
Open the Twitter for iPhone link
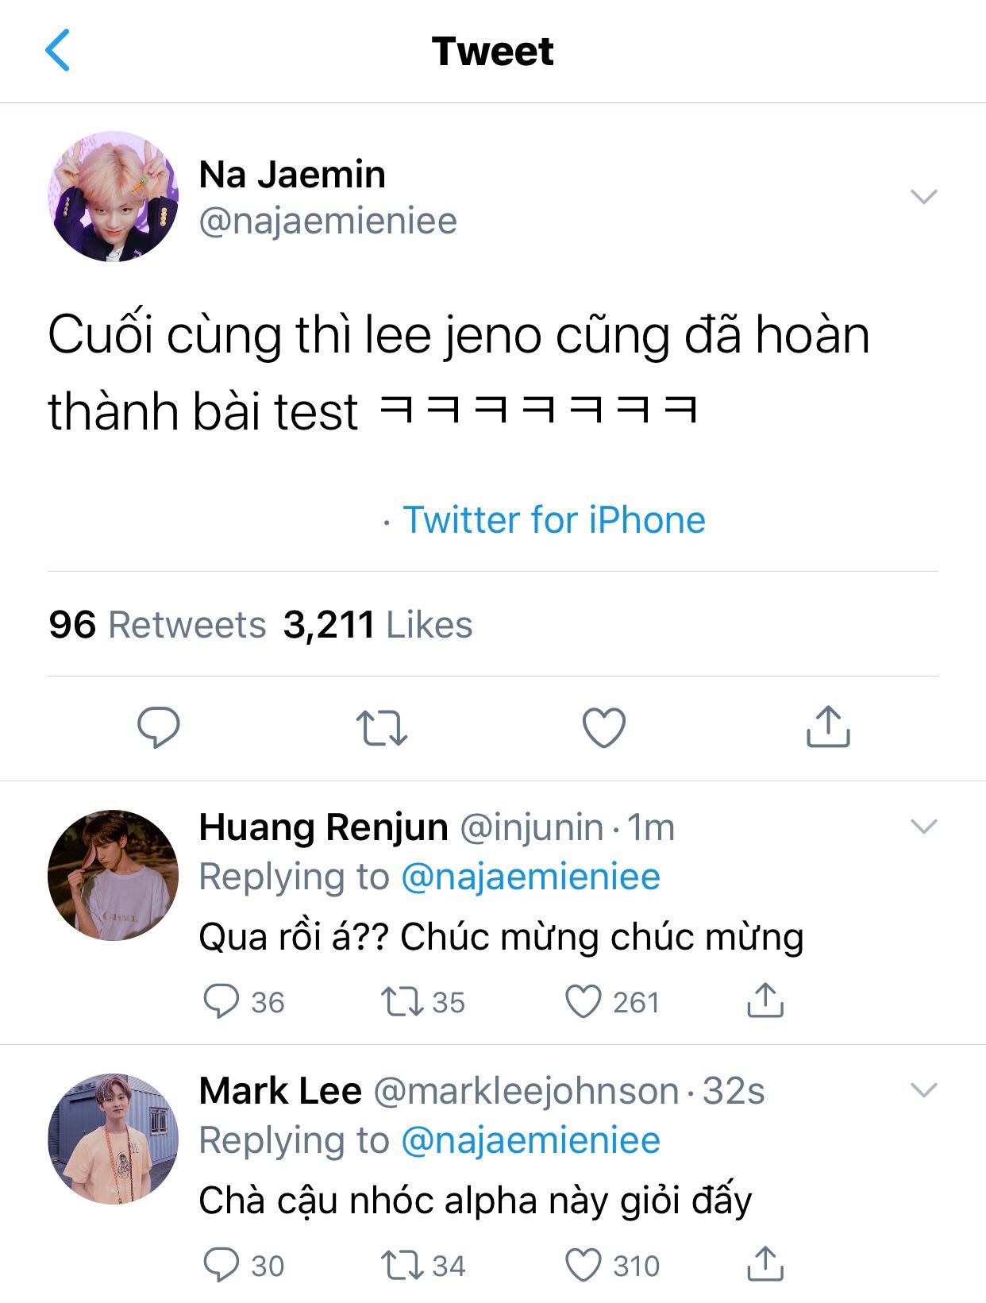pyautogui.click(x=554, y=521)
